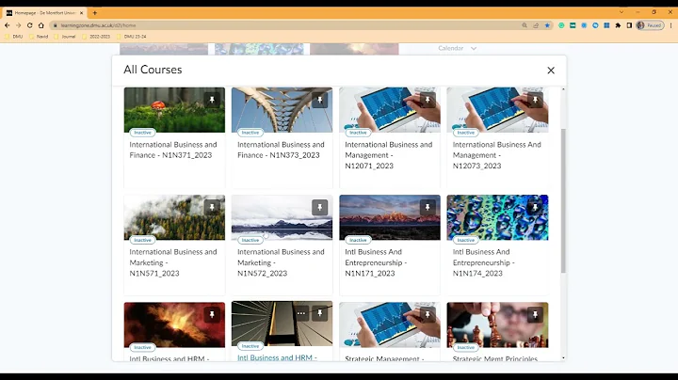678x380 pixels.
Task: Open the underlined Intl Business and HRM link
Action: click(277, 357)
